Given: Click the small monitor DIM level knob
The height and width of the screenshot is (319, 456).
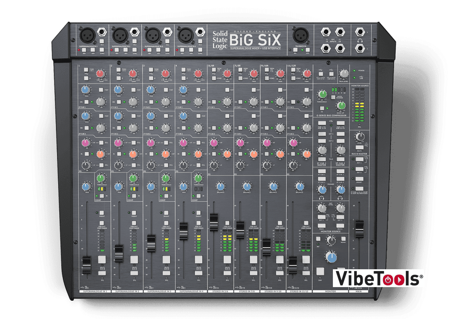Looking at the screenshot, I should [x=332, y=240].
